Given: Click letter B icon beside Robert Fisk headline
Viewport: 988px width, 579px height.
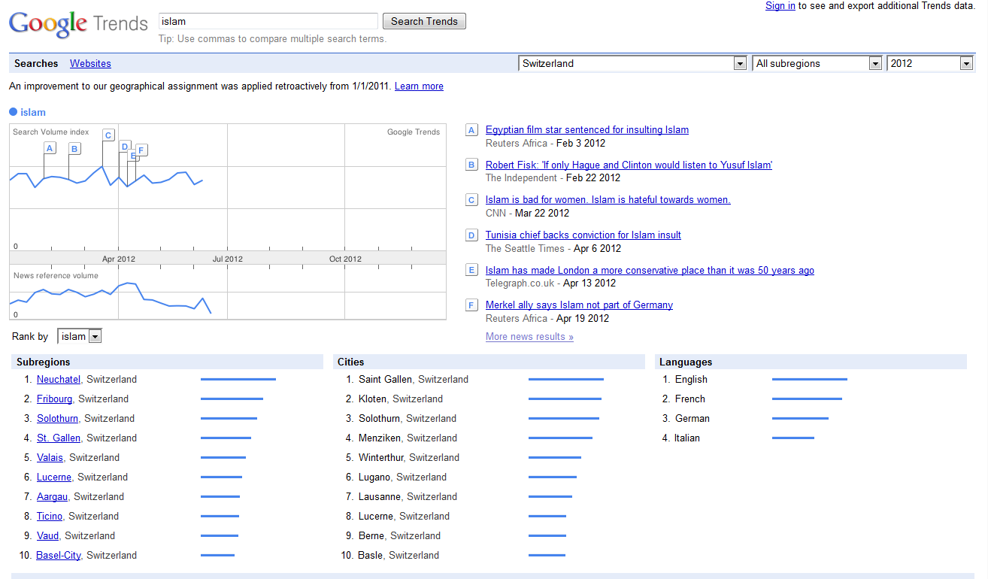Looking at the screenshot, I should 471,165.
